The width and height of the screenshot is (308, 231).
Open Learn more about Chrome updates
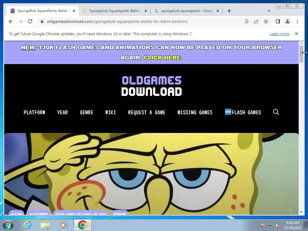click(279, 34)
